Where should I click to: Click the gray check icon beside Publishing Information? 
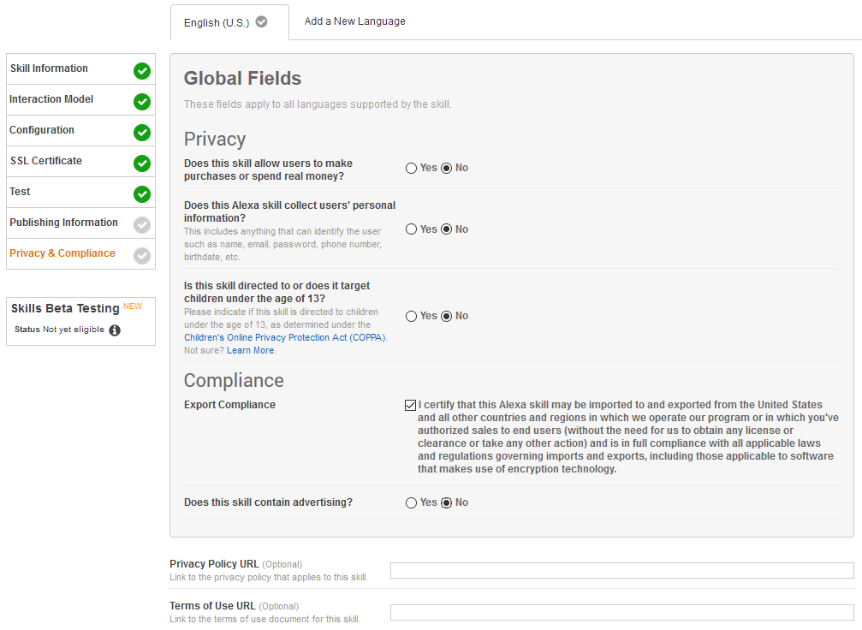point(142,225)
